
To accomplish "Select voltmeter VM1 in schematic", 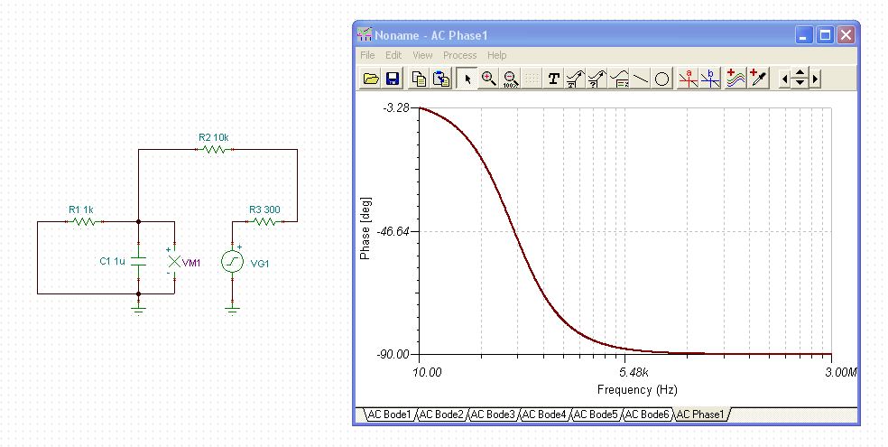I will pyautogui.click(x=174, y=261).
